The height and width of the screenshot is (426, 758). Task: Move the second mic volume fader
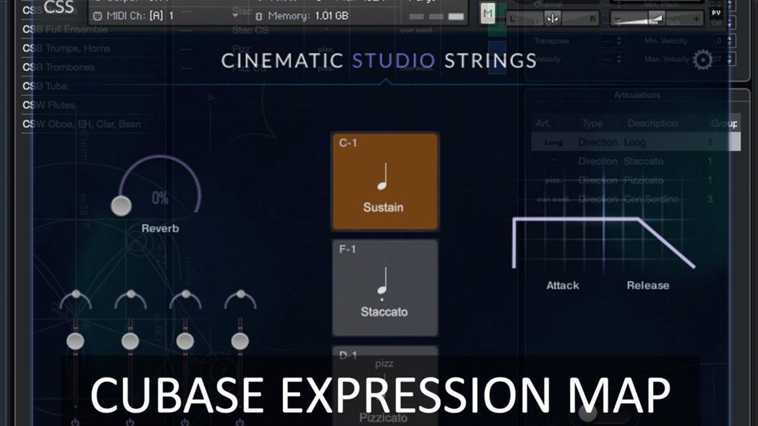pyautogui.click(x=130, y=341)
